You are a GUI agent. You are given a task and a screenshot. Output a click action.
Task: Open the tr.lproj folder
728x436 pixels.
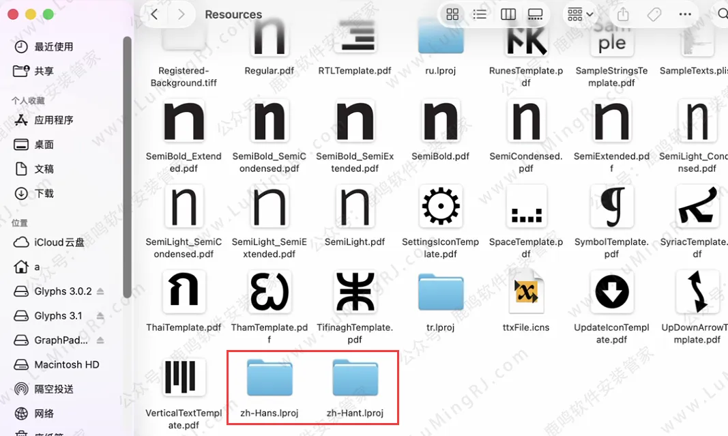click(440, 292)
